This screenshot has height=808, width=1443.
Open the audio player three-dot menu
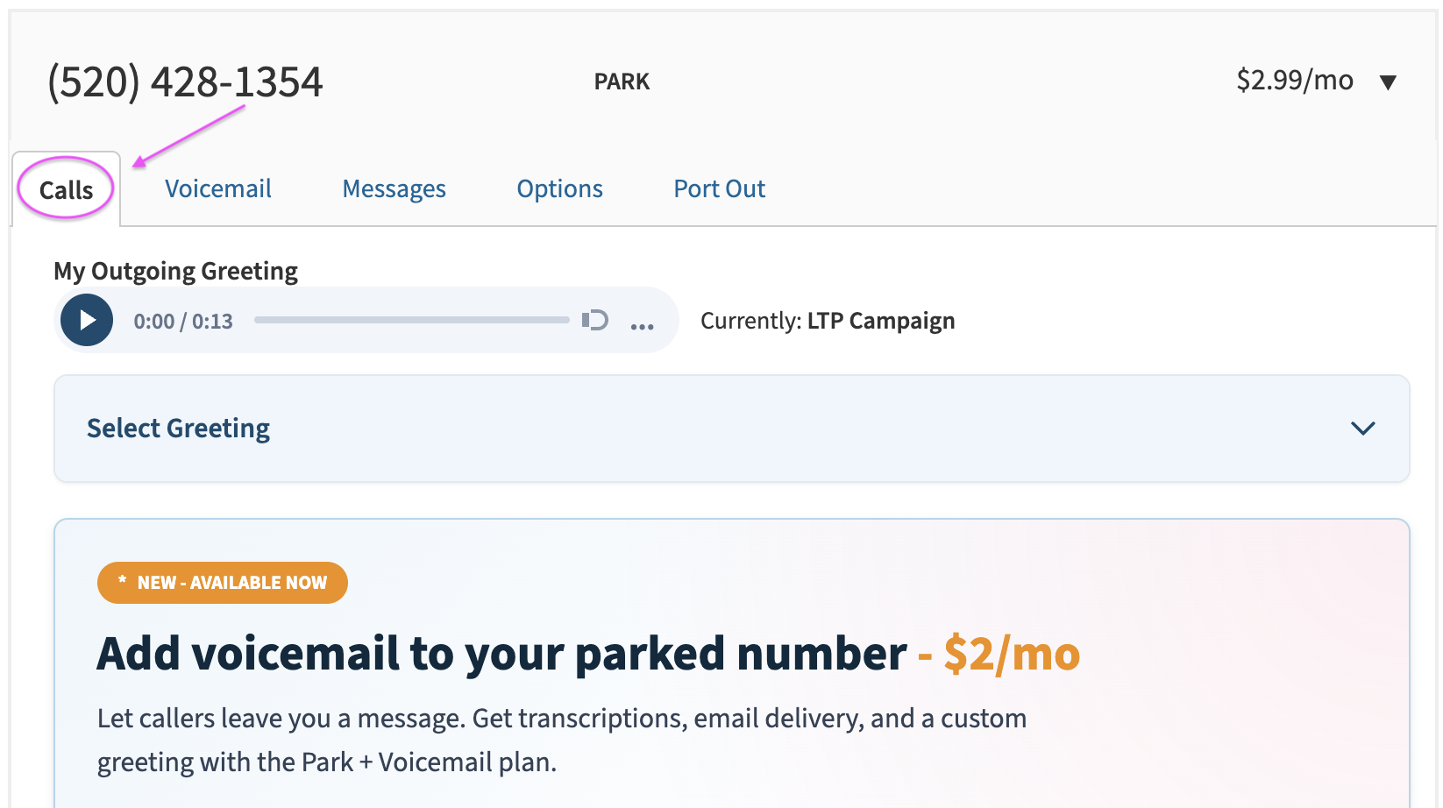tap(643, 326)
